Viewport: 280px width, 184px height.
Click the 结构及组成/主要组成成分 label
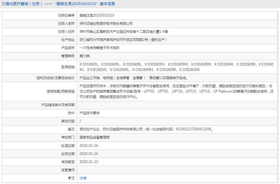(x=56, y=78)
